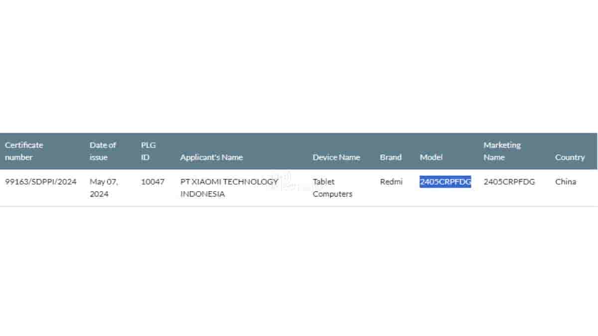The width and height of the screenshot is (598, 336).
Task: Sort by the Date of issue header
Action: (x=103, y=151)
